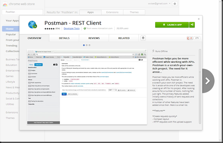This screenshot has height=143, width=223.
Task: Click the verified green checkmark icon
Action: 85,28
